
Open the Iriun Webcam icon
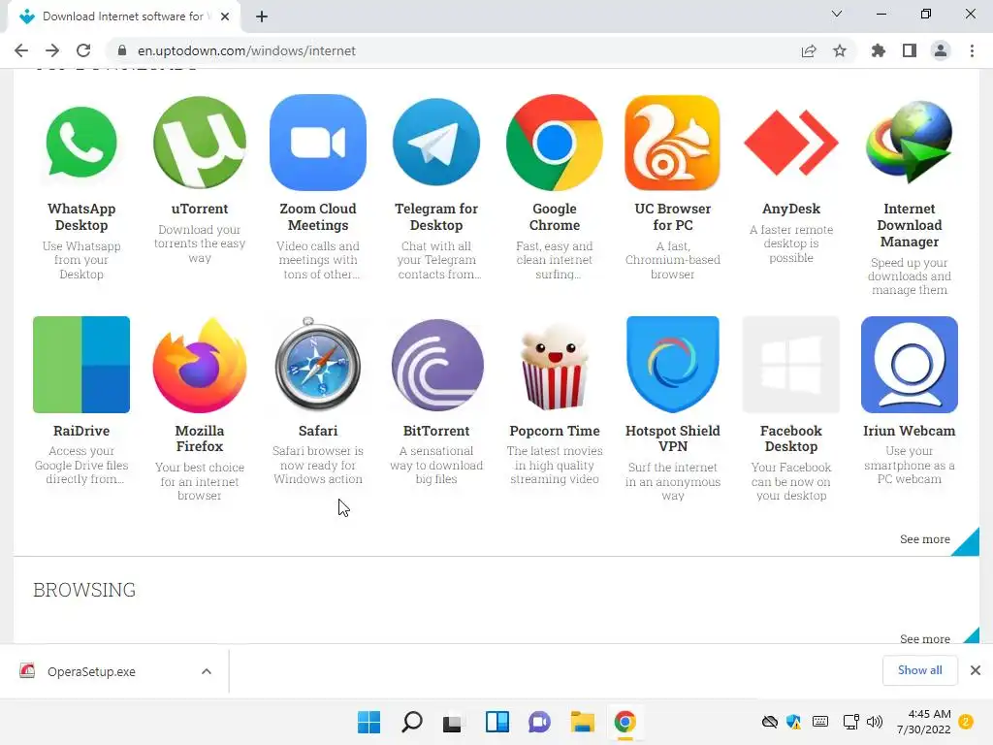point(910,365)
